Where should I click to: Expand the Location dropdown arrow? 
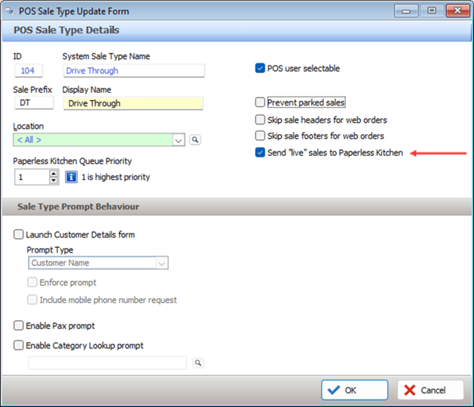click(179, 140)
